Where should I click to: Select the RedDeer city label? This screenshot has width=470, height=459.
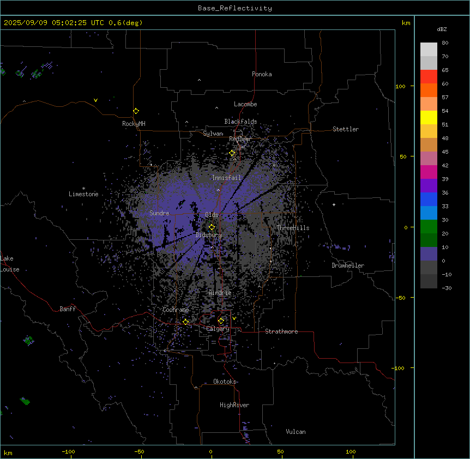coord(240,139)
